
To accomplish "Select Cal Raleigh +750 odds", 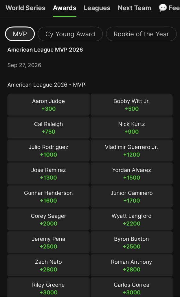I will click(48, 127).
